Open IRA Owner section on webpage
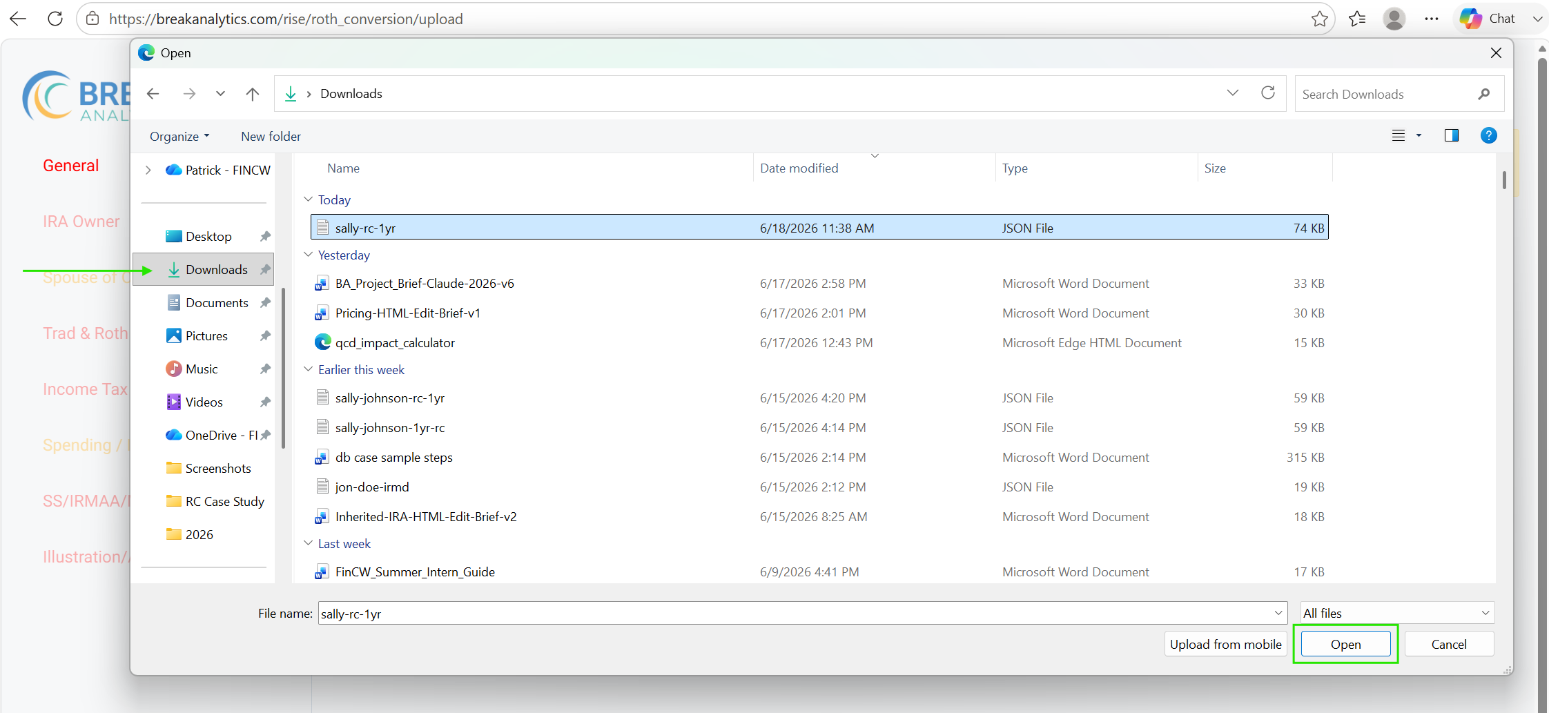 point(81,222)
